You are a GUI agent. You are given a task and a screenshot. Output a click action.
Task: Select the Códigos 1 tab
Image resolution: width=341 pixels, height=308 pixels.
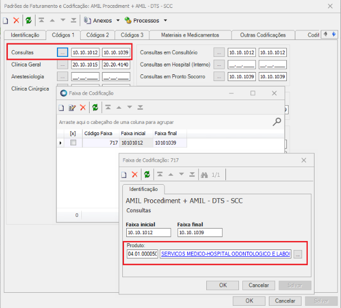[x=63, y=35]
